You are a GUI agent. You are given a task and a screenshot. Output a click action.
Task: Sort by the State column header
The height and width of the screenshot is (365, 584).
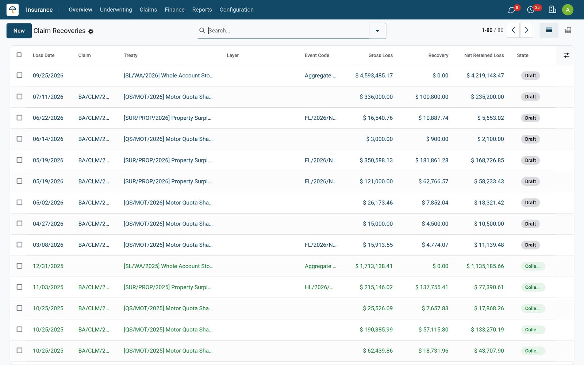click(x=522, y=55)
